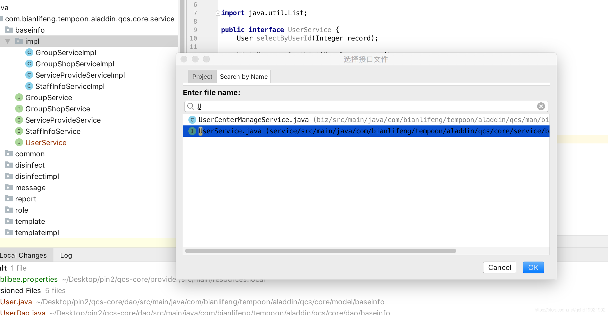The image size is (608, 315).
Task: Click the Cancel button
Action: [499, 267]
